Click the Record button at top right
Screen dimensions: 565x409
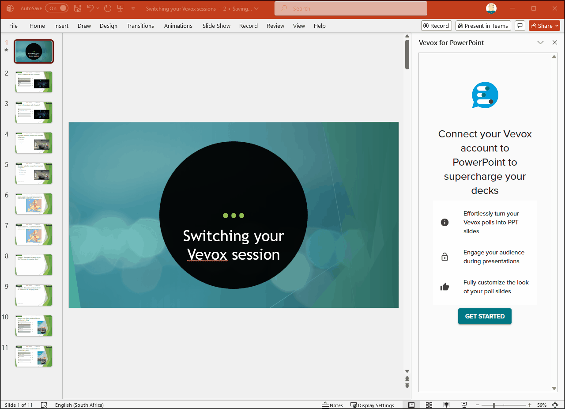tap(436, 26)
